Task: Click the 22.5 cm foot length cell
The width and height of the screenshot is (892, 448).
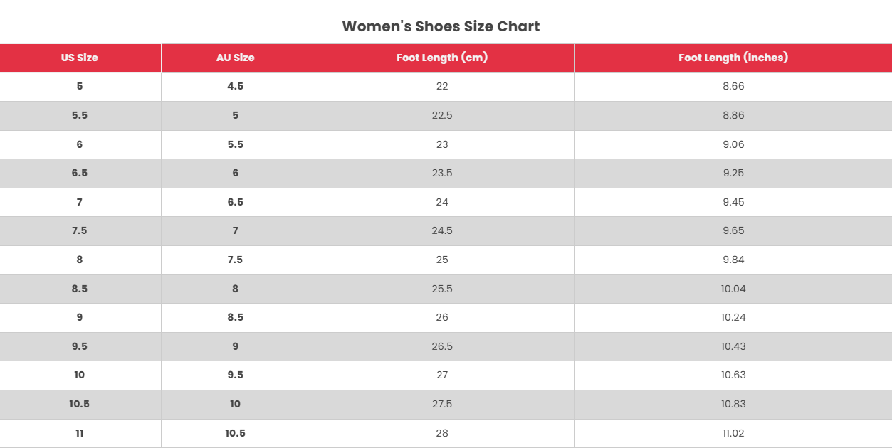Action: click(442, 115)
